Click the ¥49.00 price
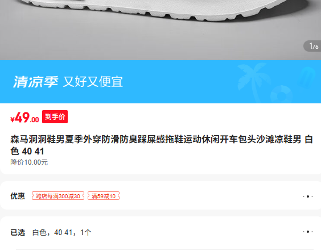 [24, 118]
